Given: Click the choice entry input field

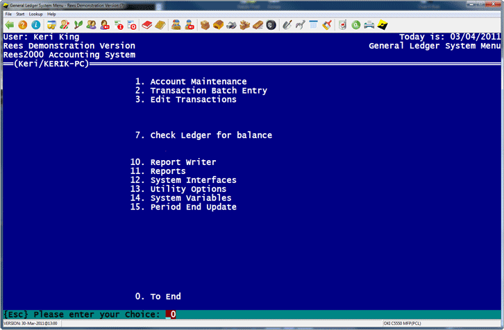Looking at the screenshot, I should pyautogui.click(x=171, y=314).
